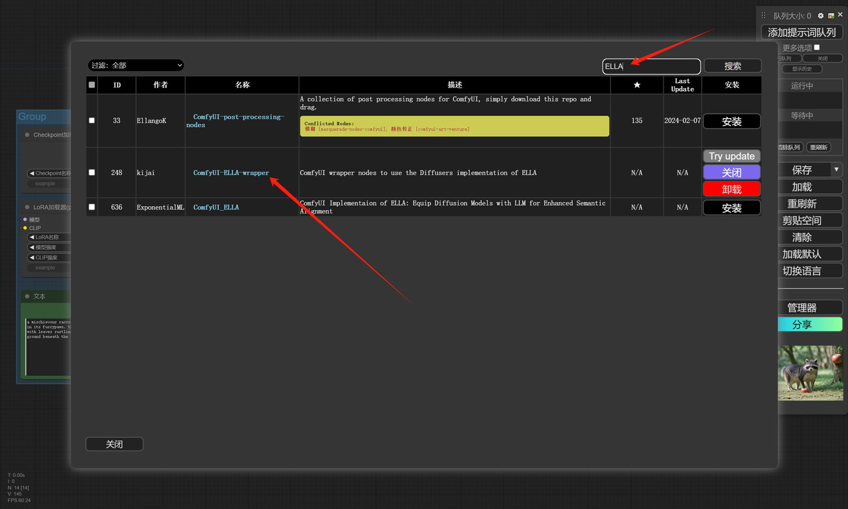This screenshot has height=509, width=848.
Task: Sort the list by the star column header
Action: pyautogui.click(x=637, y=85)
